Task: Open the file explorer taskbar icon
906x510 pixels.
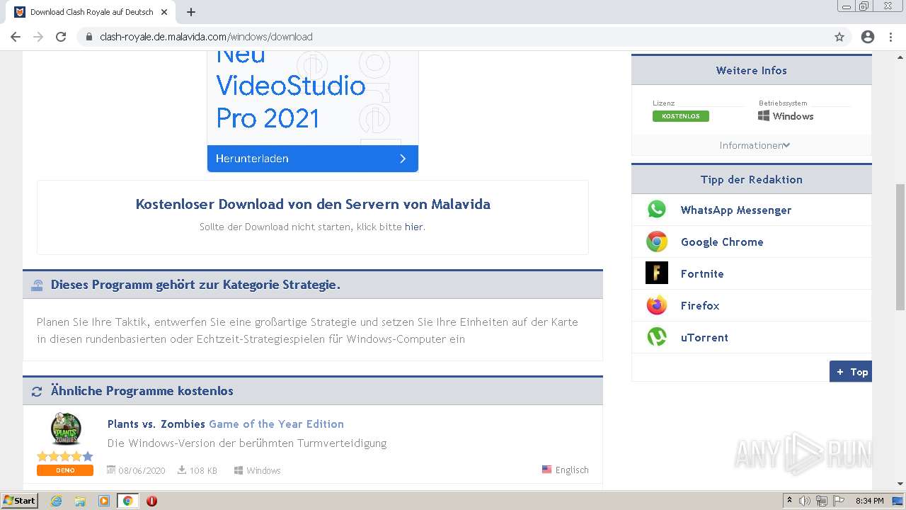Action: [x=80, y=501]
